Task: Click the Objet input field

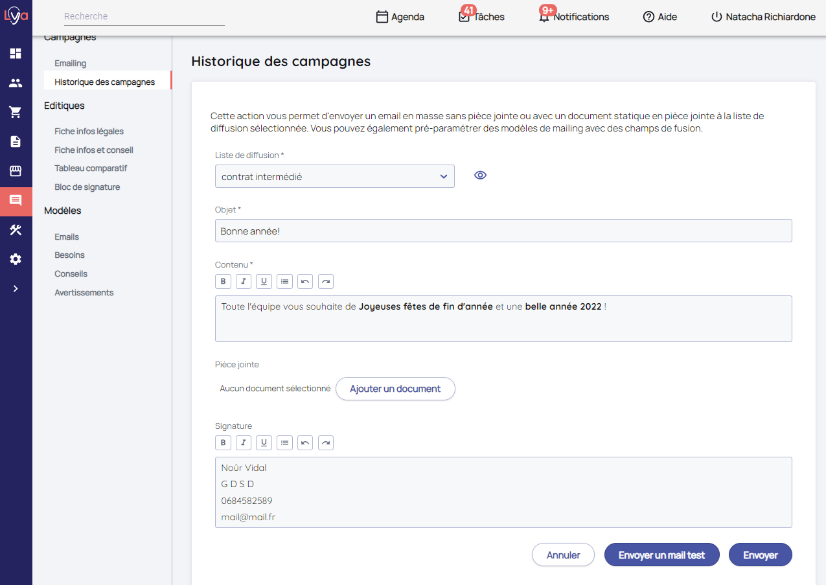Action: click(x=503, y=231)
